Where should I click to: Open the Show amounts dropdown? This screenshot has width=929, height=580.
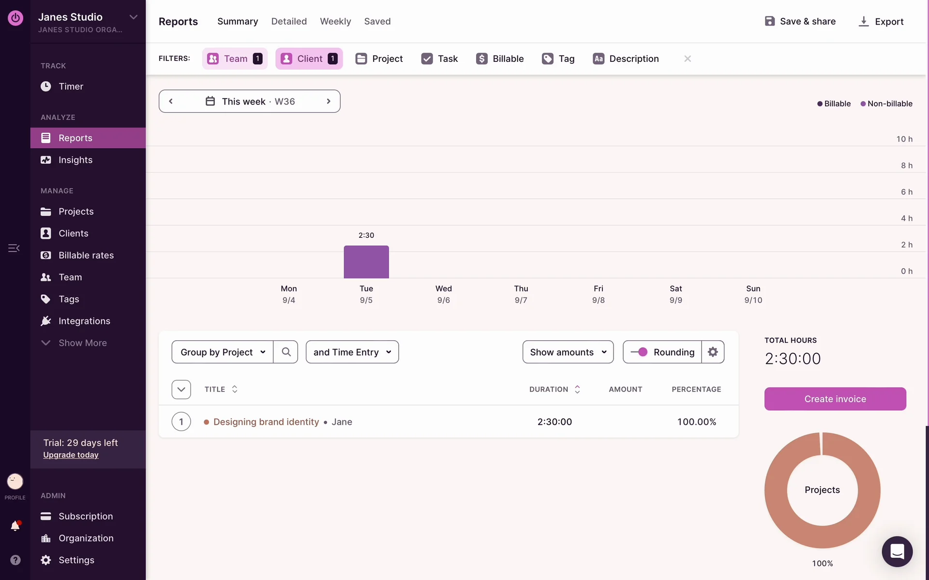tap(568, 352)
